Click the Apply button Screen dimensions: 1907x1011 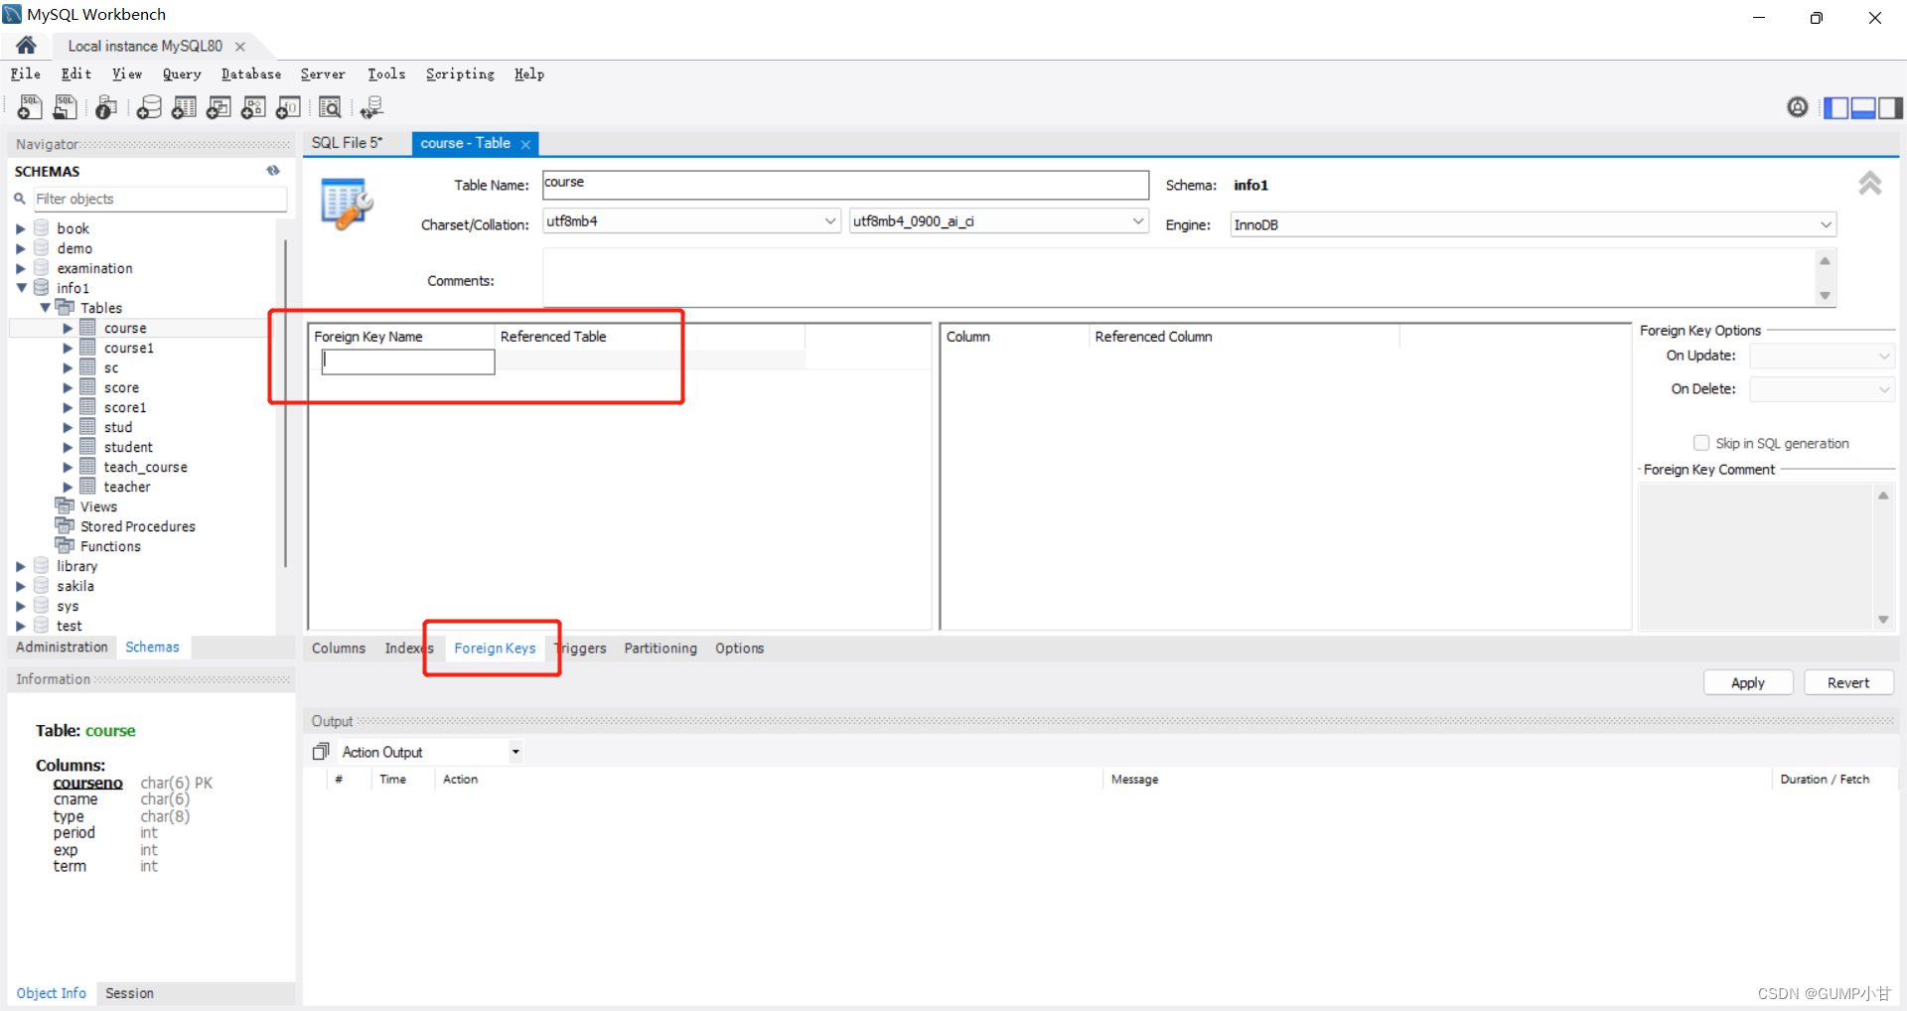click(x=1748, y=682)
